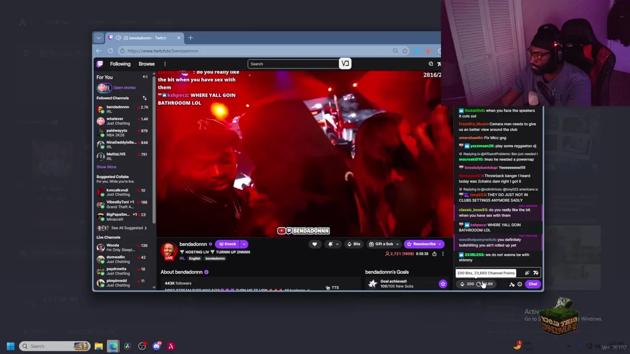Open the cheer icon in the chat input
Image resolution: width=630 pixels, height=354 pixels.
[x=527, y=273]
